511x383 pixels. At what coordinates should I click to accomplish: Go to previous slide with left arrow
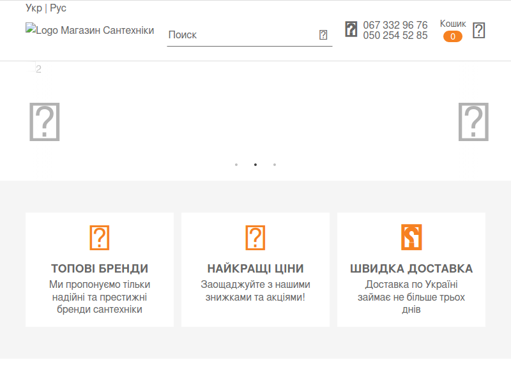click(45, 122)
